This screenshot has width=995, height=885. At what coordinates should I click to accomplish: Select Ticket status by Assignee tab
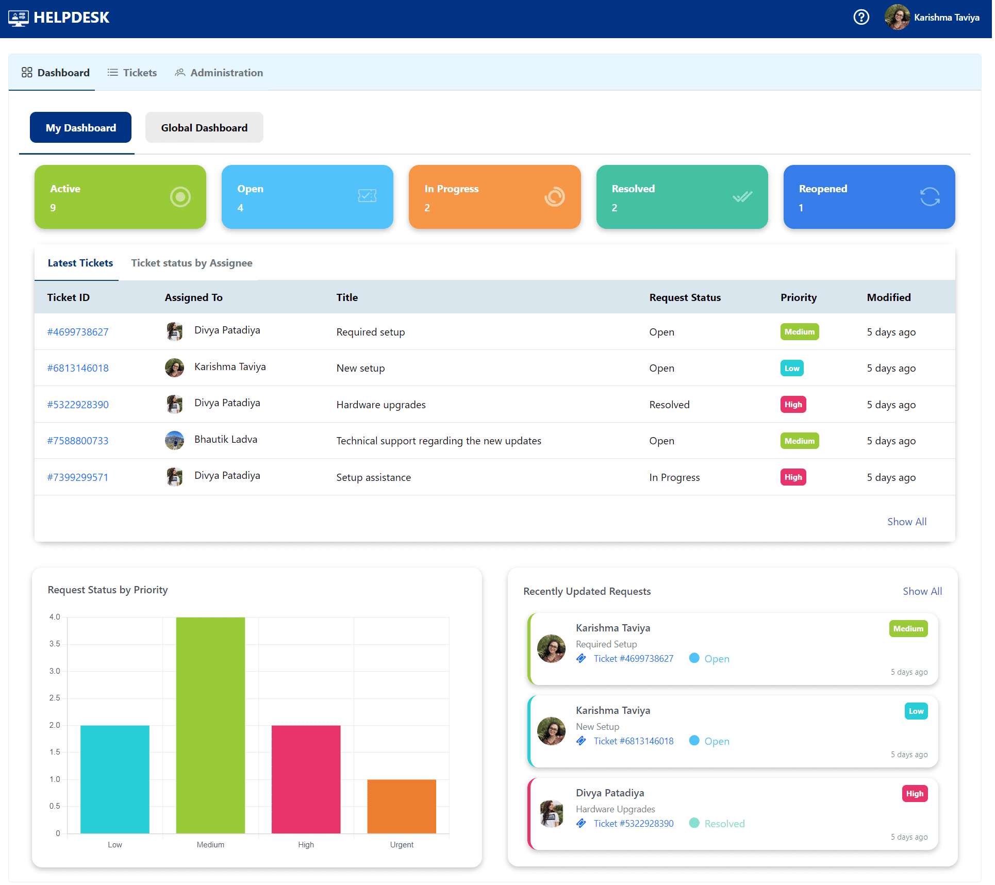tap(192, 263)
